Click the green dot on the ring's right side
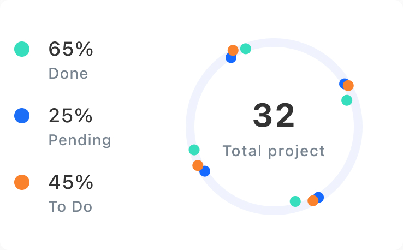The height and width of the screenshot is (250, 403). (347, 100)
